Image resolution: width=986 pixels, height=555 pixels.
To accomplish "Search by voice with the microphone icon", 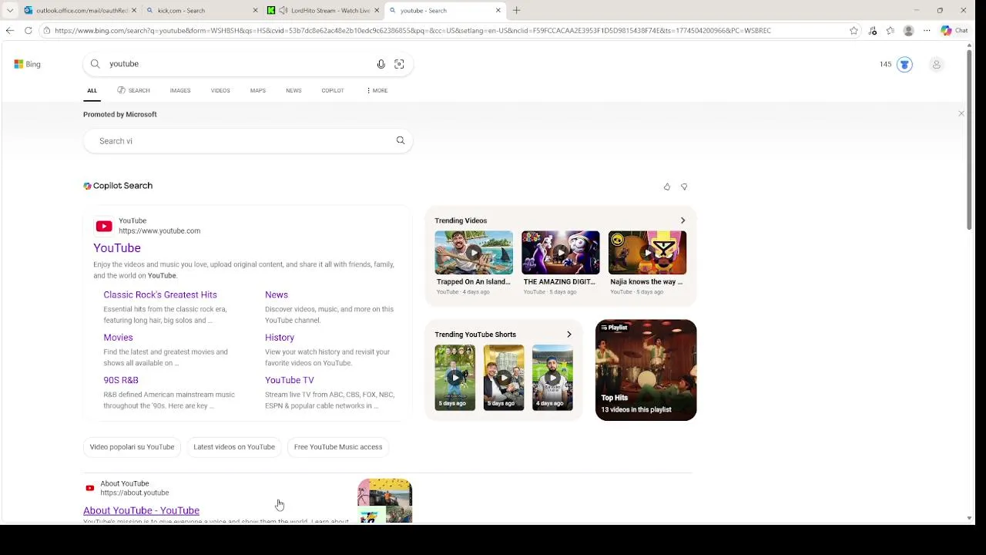I will tap(381, 64).
